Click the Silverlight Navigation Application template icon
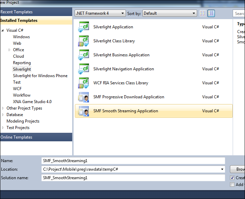 [x=83, y=69]
